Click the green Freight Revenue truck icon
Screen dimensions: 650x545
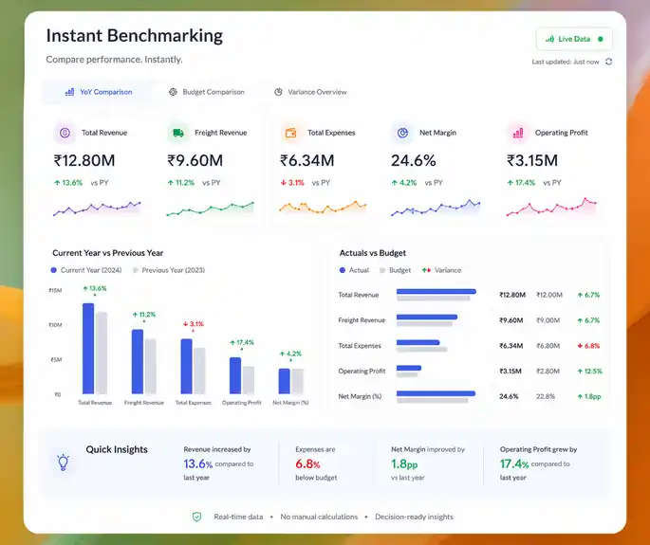177,133
